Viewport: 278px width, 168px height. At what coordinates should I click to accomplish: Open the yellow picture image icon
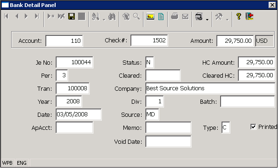[150, 16]
